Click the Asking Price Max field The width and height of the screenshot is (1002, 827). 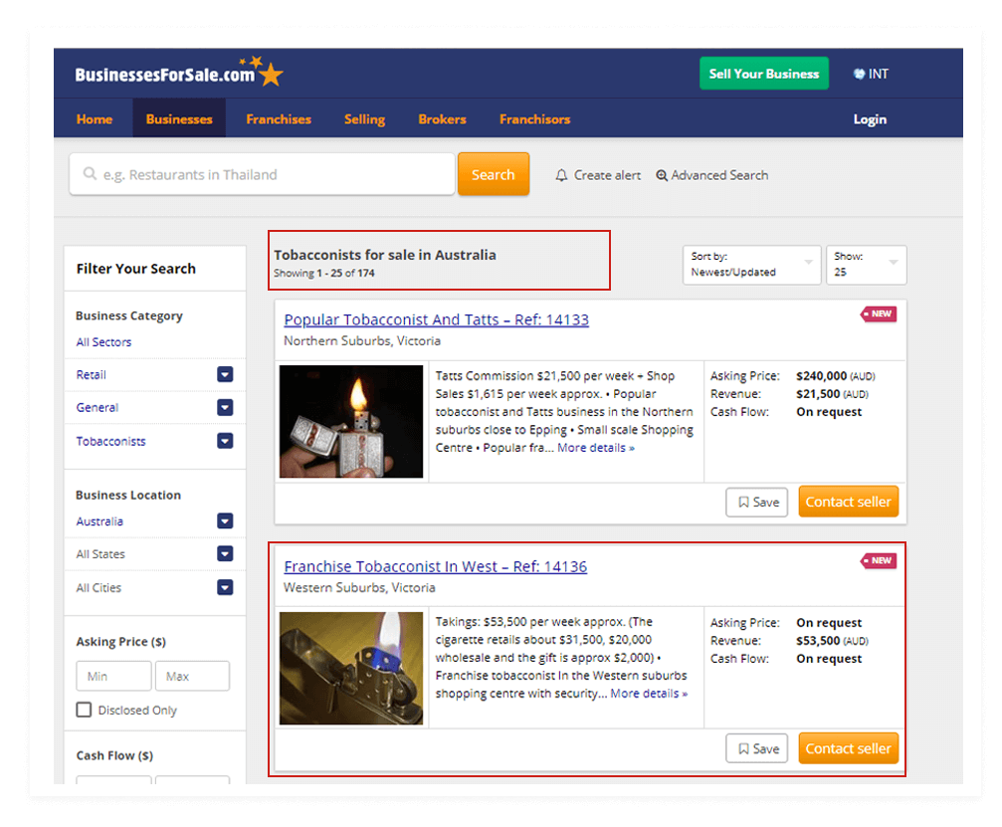[192, 676]
